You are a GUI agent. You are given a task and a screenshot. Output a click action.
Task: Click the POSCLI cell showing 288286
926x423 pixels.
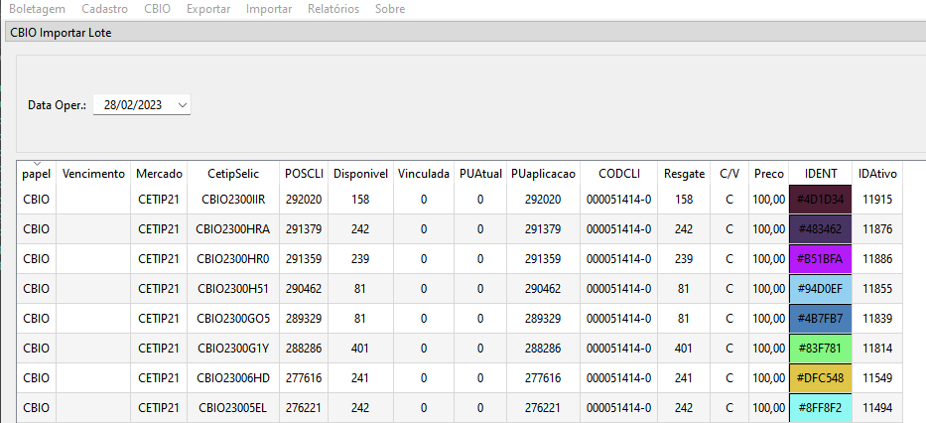tap(304, 348)
